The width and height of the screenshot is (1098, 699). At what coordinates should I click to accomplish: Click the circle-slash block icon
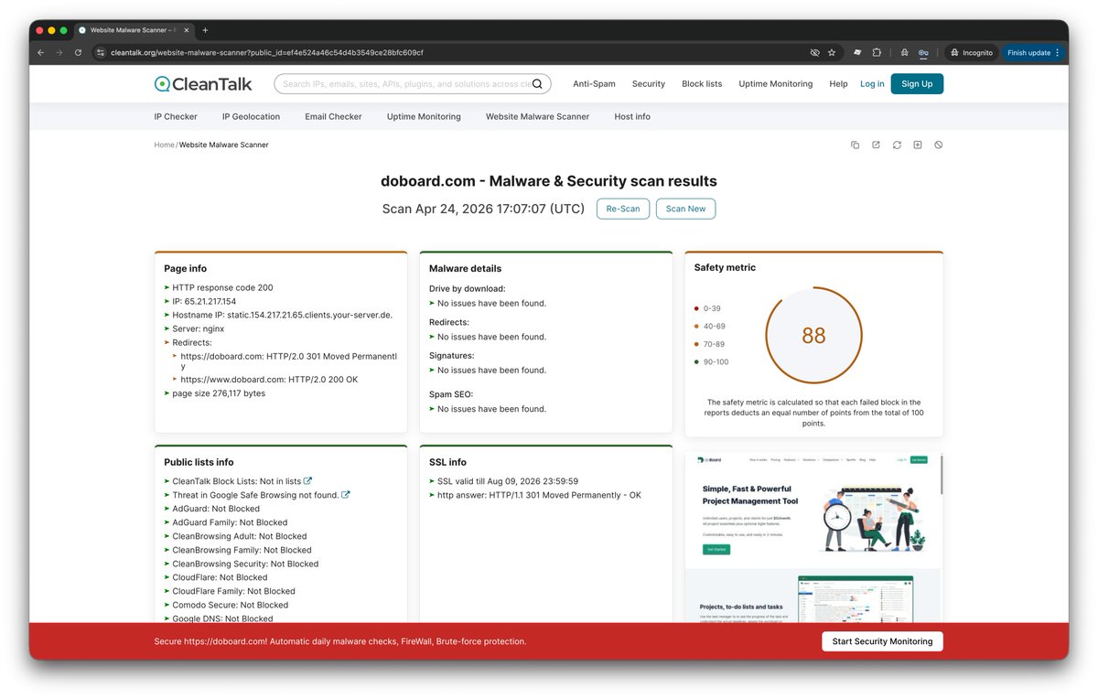pyautogui.click(x=939, y=145)
